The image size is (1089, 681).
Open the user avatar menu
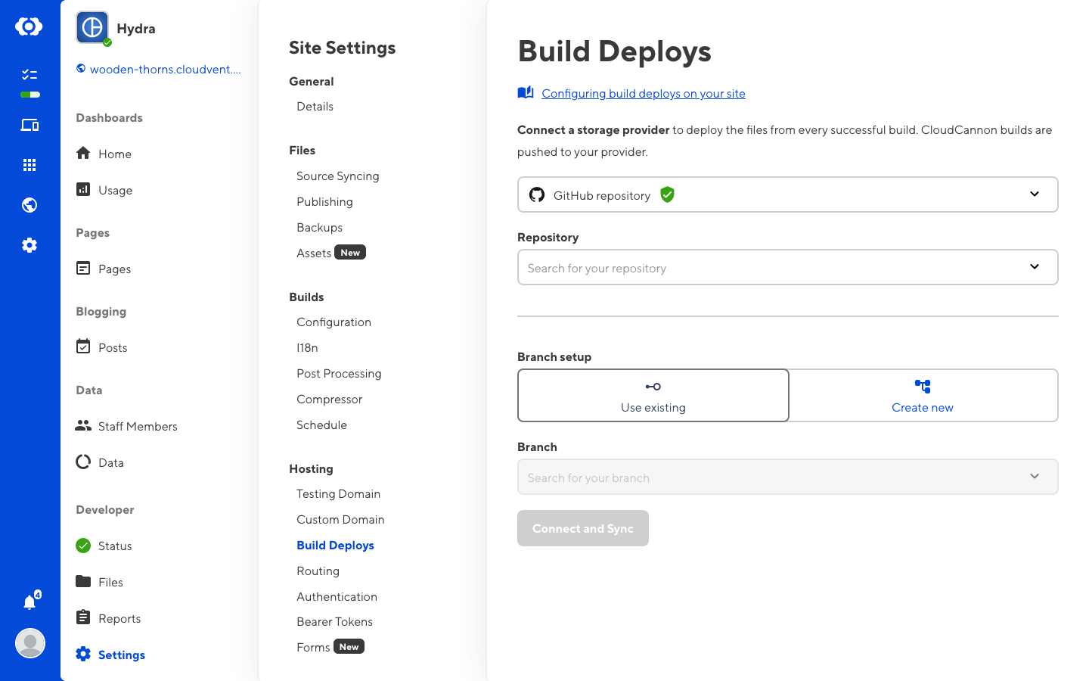point(30,643)
